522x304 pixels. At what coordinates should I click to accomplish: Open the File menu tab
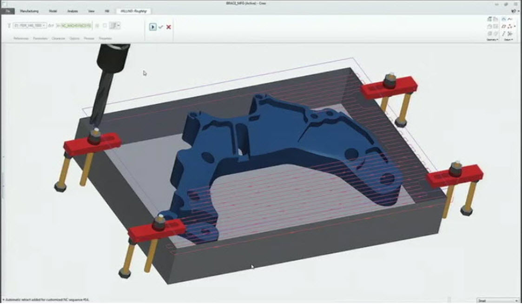(7, 11)
